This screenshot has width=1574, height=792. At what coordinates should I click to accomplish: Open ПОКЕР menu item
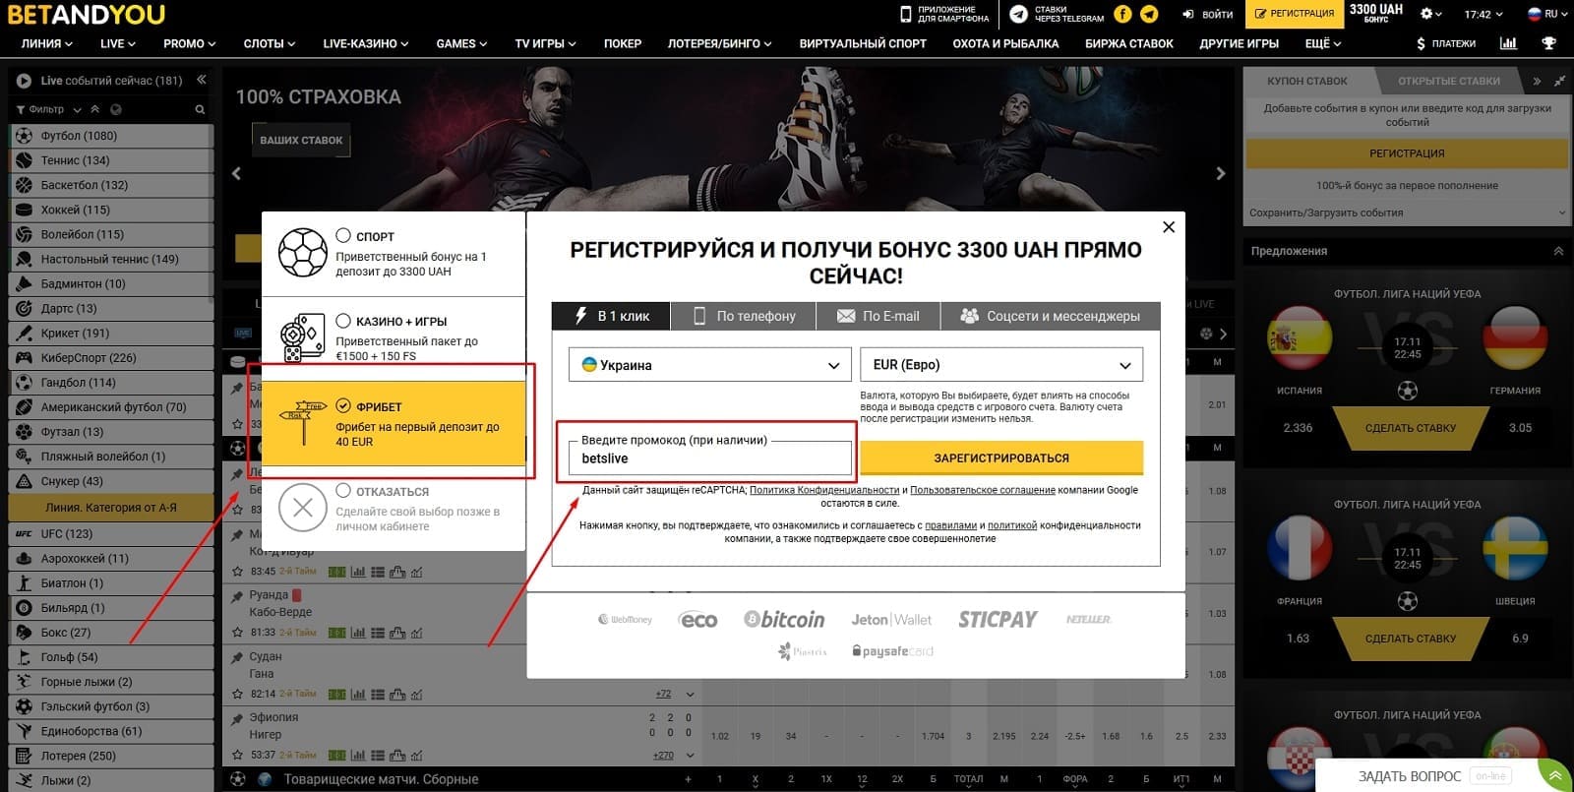tap(623, 43)
